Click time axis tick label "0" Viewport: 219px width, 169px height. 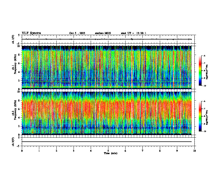[22, 151]
